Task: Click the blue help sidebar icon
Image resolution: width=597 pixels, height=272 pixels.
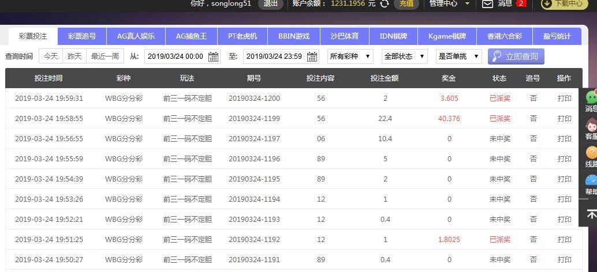Action: 591,181
